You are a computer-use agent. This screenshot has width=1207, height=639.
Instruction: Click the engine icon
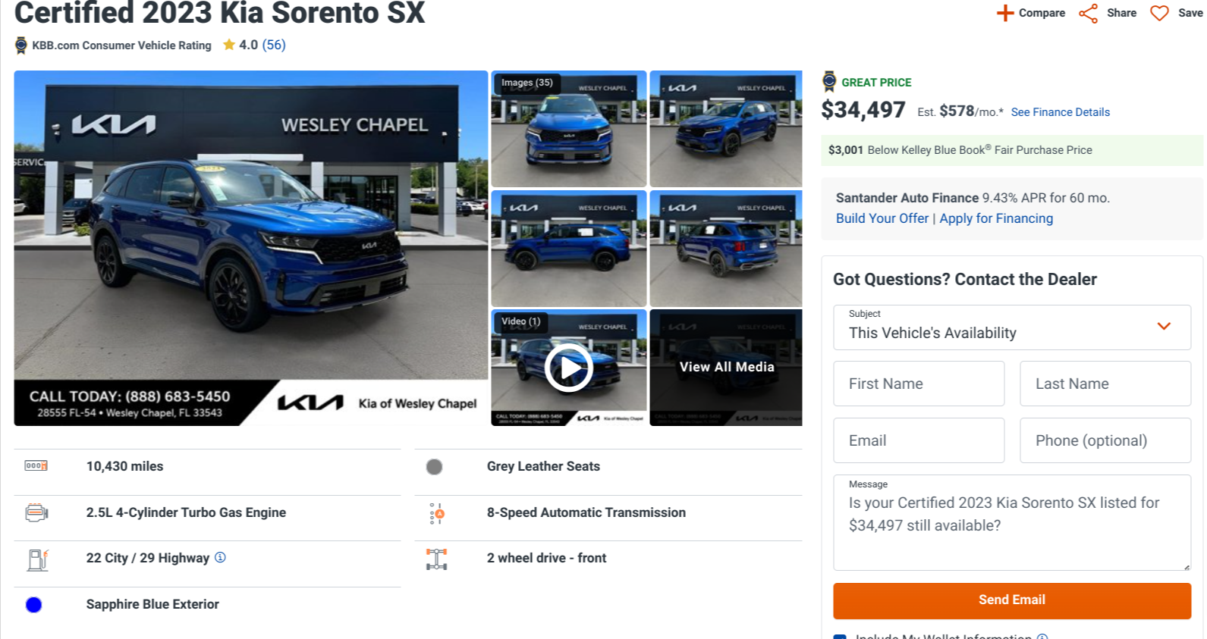(x=36, y=513)
